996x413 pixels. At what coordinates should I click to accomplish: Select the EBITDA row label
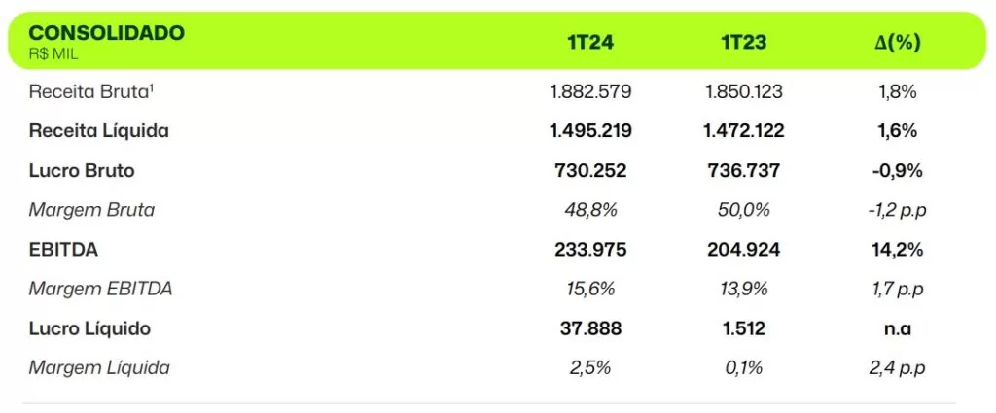(x=63, y=250)
